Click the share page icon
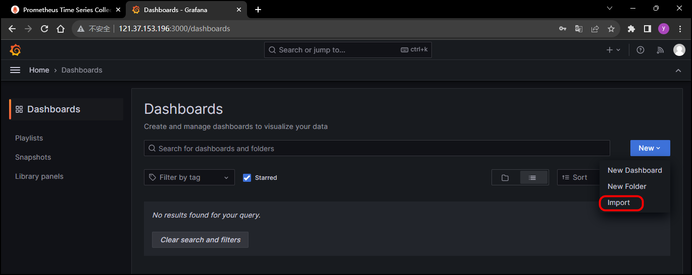692x275 pixels. pos(595,29)
